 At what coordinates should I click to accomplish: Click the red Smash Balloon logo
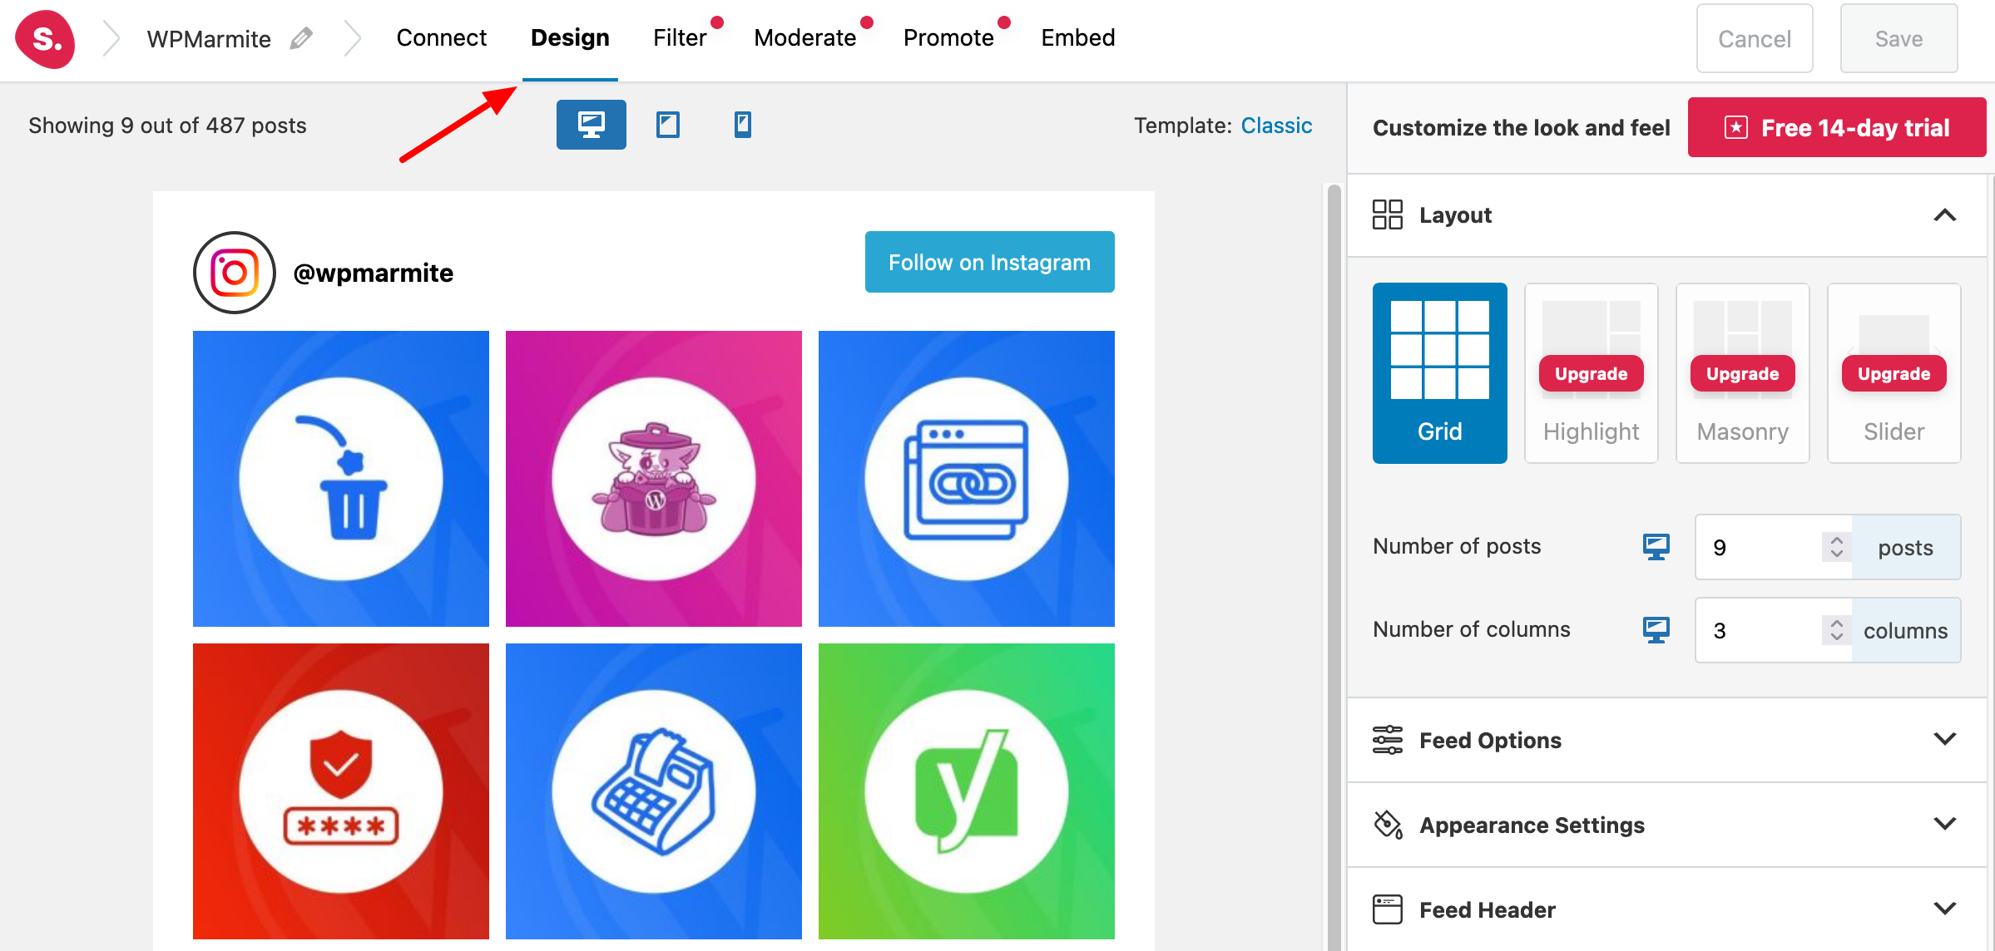[x=45, y=39]
